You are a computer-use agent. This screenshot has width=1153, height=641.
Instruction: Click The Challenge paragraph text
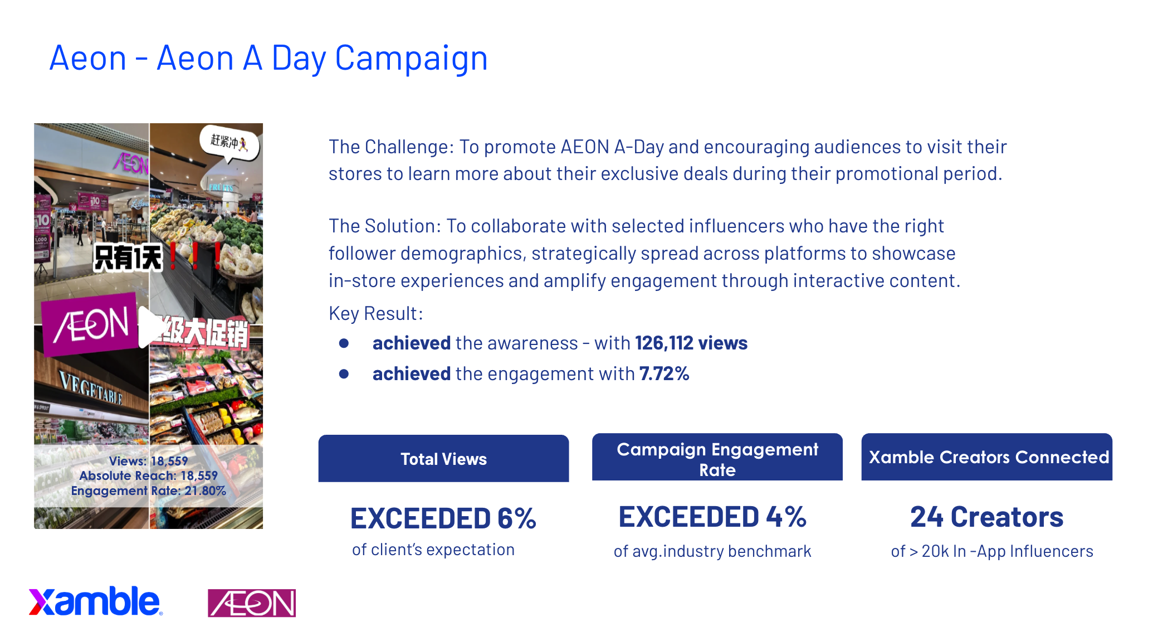pyautogui.click(x=667, y=160)
